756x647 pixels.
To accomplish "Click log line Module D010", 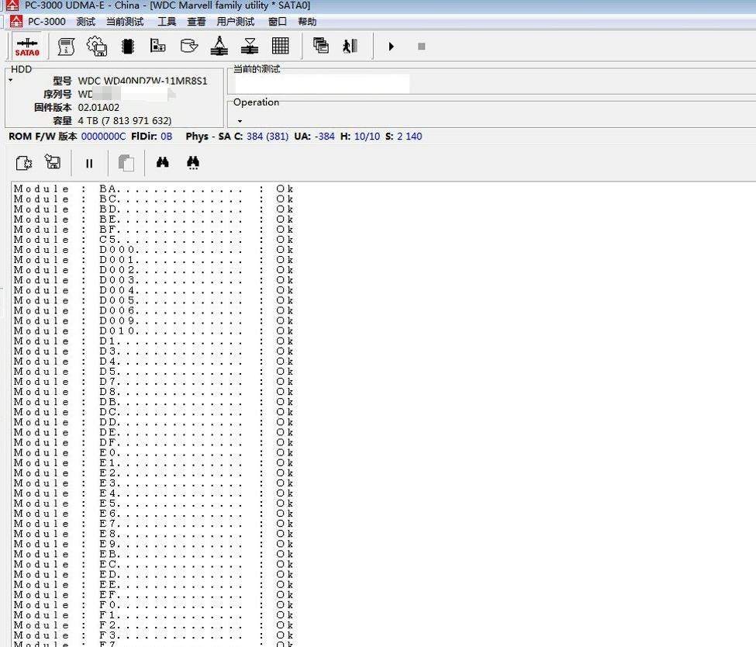I will (x=154, y=331).
